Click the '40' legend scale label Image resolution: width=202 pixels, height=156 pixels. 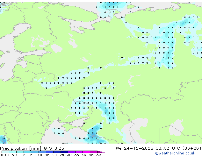[x=84, y=155]
